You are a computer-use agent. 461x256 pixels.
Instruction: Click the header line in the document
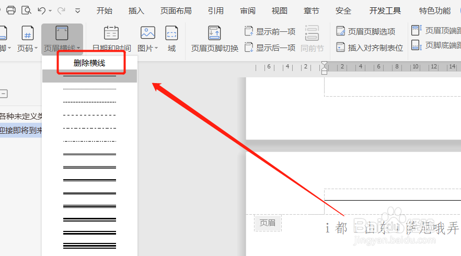(393, 201)
